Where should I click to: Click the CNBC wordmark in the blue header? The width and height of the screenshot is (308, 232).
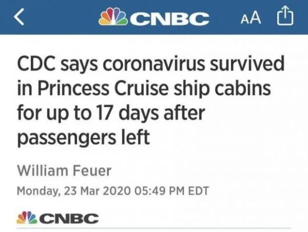(169, 18)
